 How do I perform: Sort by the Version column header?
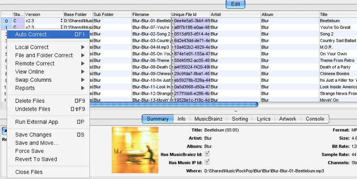click(x=44, y=15)
